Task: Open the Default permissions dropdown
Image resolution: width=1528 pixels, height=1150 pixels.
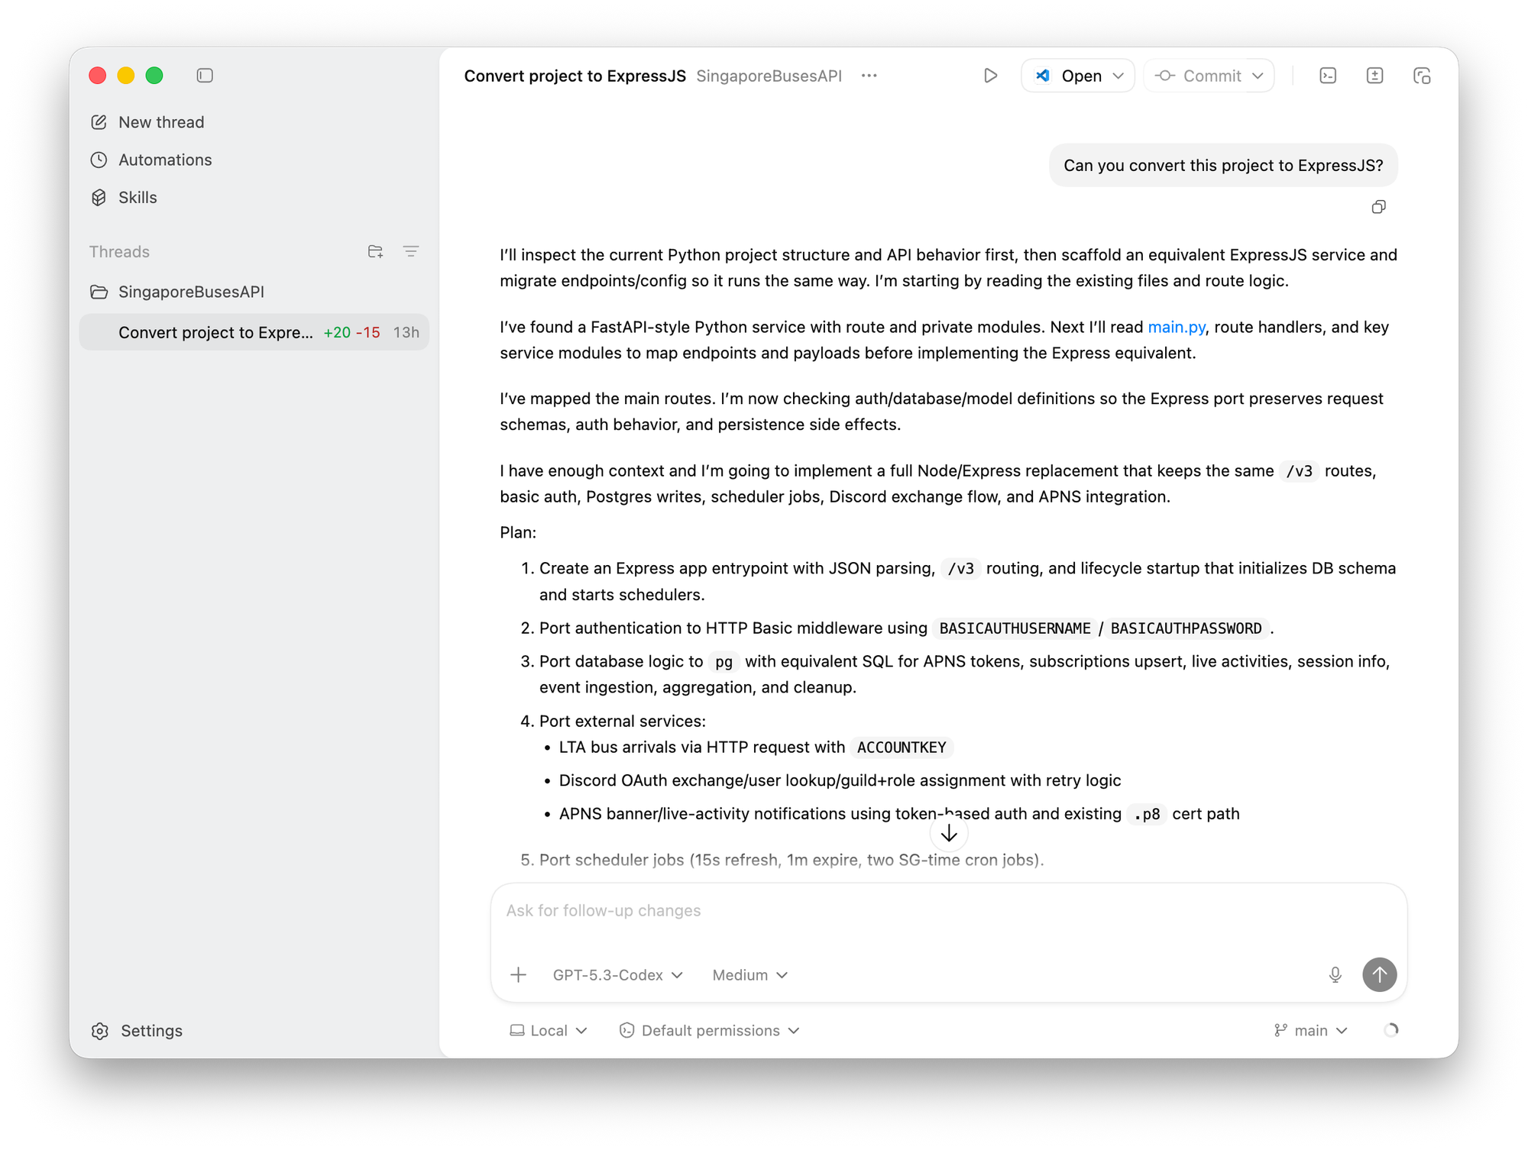Action: pyautogui.click(x=710, y=1030)
